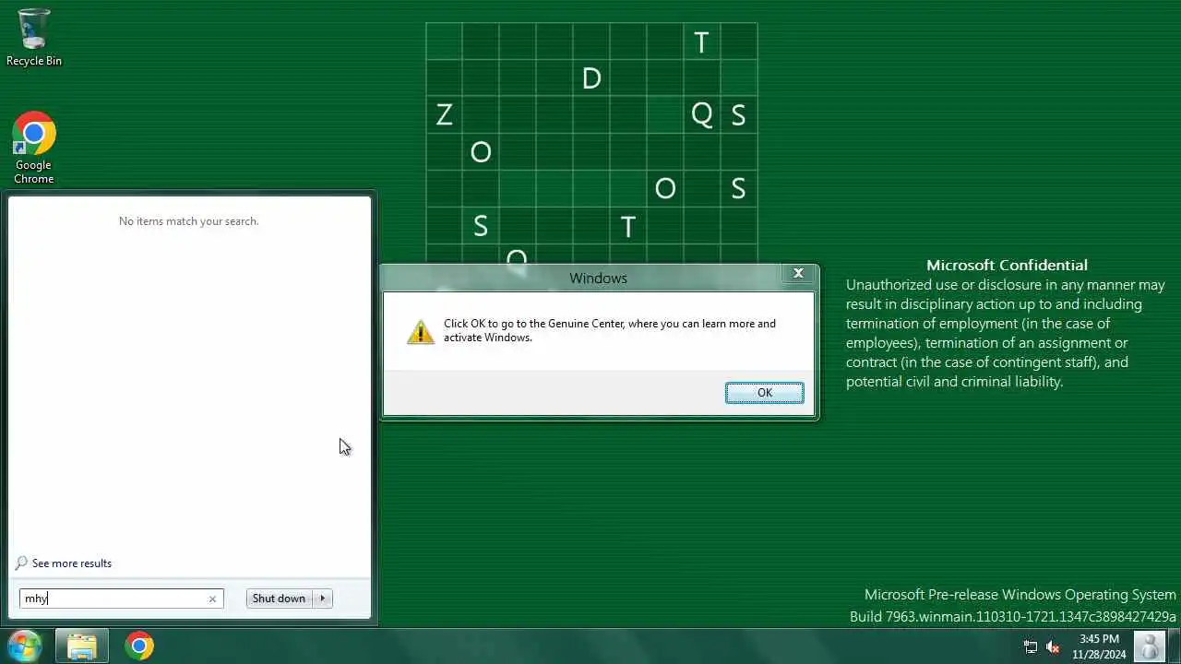Screen dimensions: 1181x664
Task: Close the Windows activation dialog
Action: 798,273
